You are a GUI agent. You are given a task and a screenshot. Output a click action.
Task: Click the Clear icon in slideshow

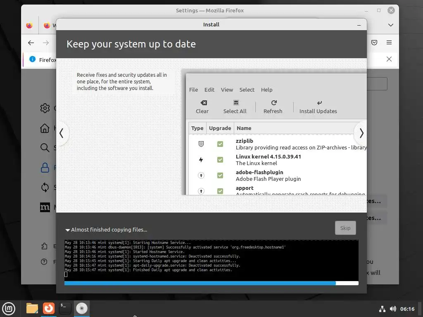tap(204, 103)
